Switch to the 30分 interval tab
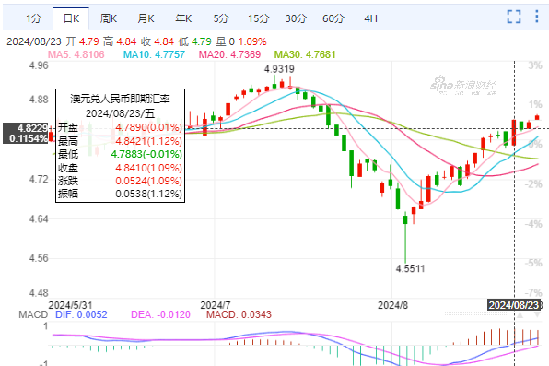The width and height of the screenshot is (549, 366). pyautogui.click(x=296, y=18)
